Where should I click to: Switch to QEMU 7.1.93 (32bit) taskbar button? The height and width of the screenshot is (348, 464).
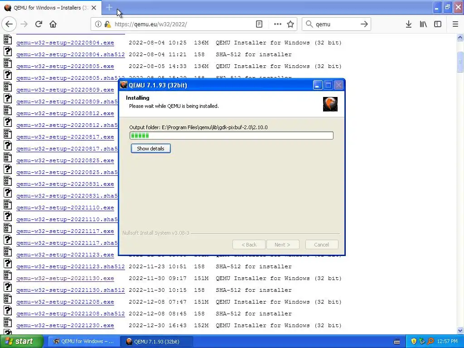(157, 342)
